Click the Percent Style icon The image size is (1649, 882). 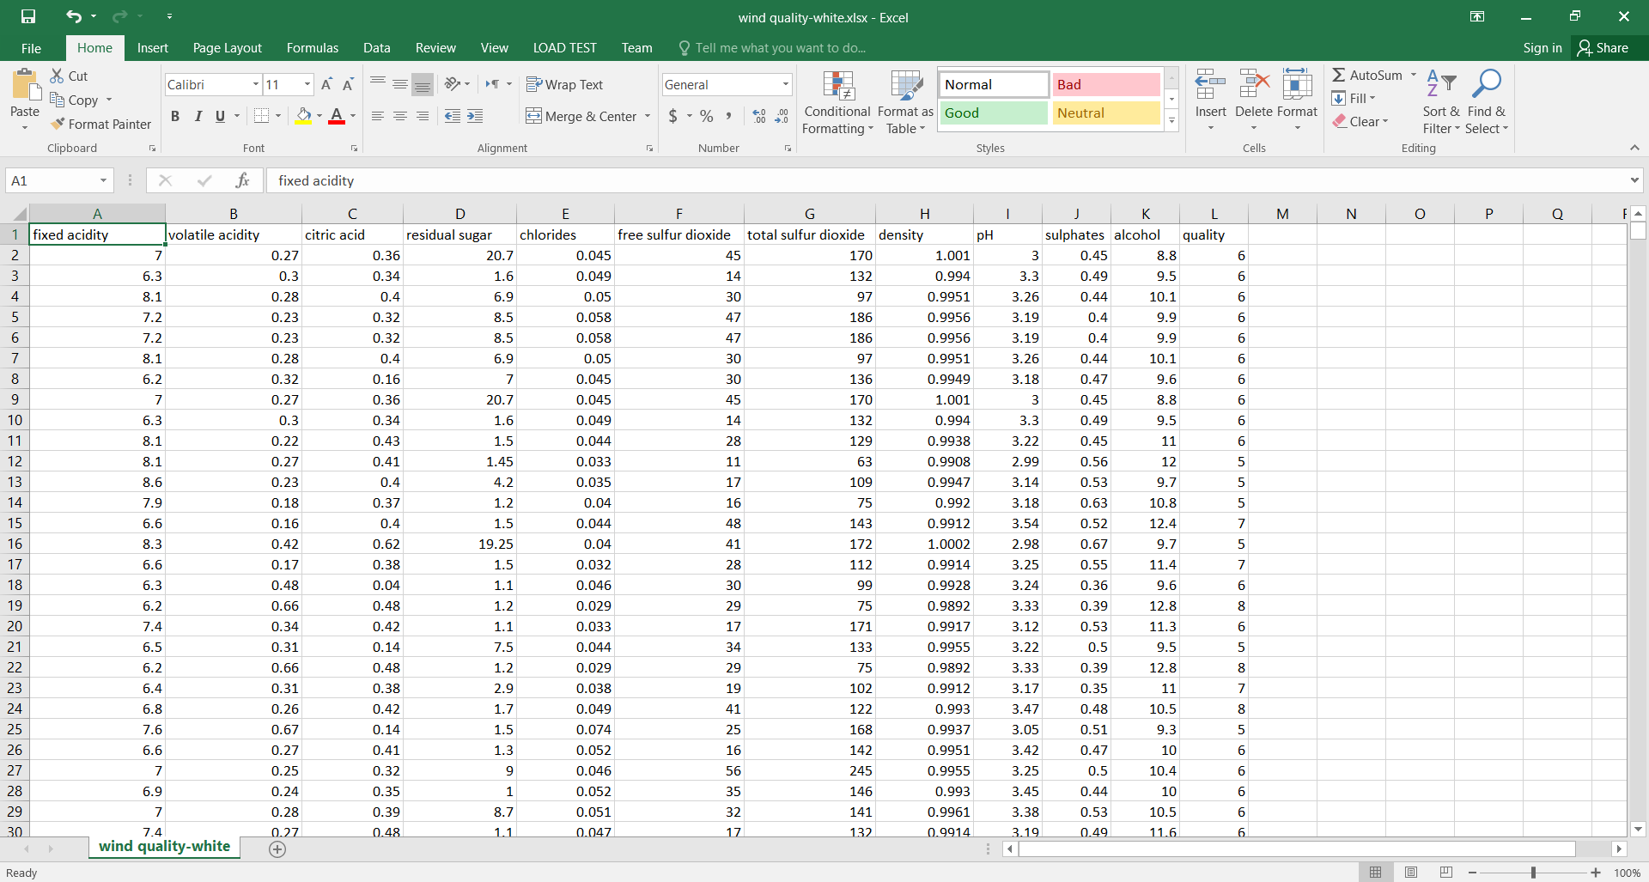706,116
